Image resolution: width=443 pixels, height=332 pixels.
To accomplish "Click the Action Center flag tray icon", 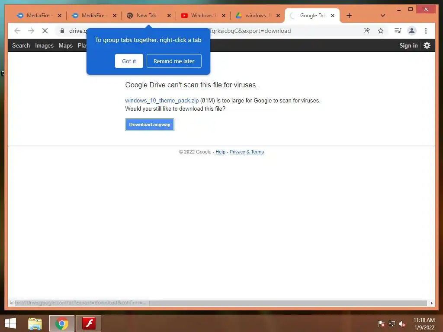I will coord(381,323).
